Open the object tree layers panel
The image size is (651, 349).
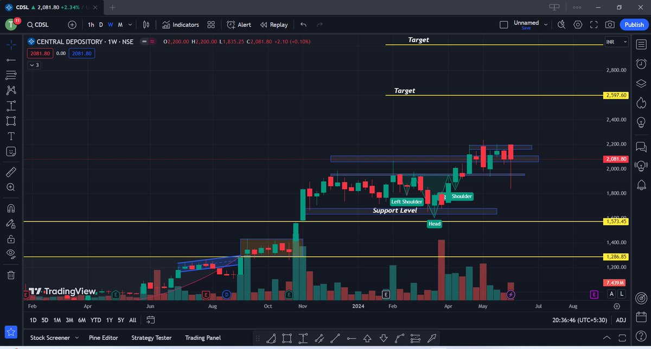coord(640,83)
